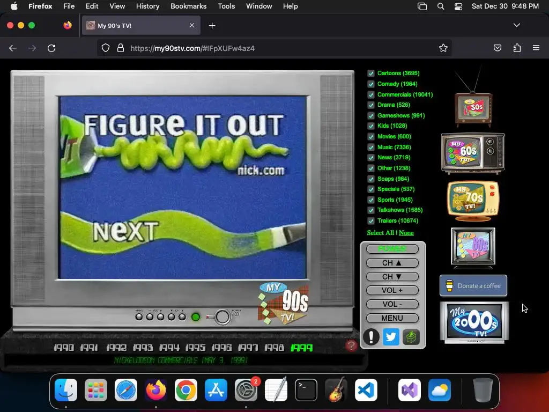Screen dimensions: 549x412
Task: Open the View menu
Action: pyautogui.click(x=117, y=6)
